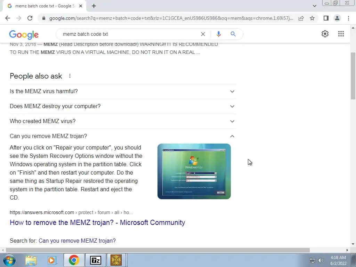Open People also ask options menu
This screenshot has height=267, width=356.
(x=70, y=76)
